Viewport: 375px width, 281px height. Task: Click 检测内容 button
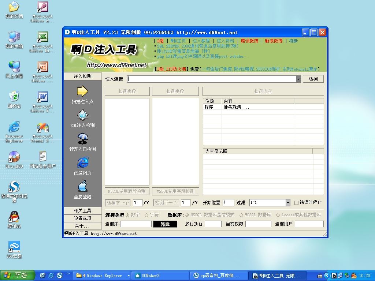(x=263, y=91)
